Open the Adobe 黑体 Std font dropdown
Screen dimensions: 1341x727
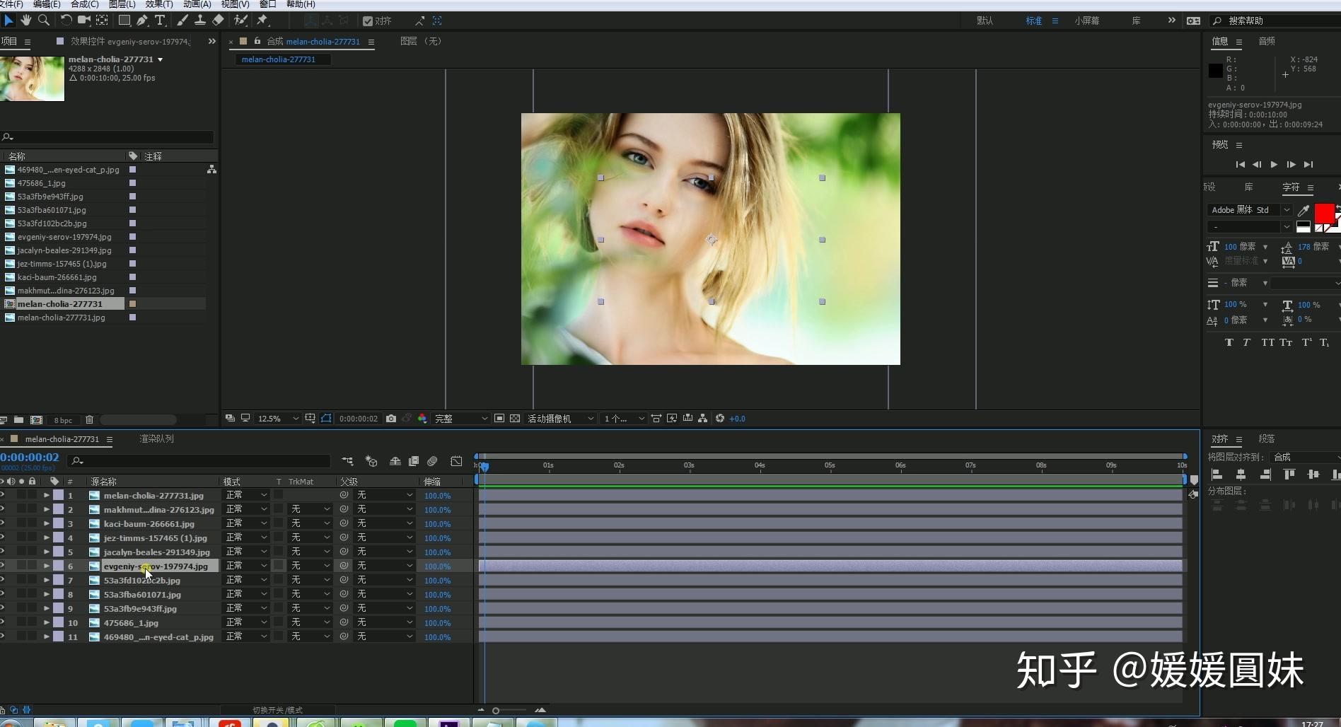click(x=1250, y=210)
